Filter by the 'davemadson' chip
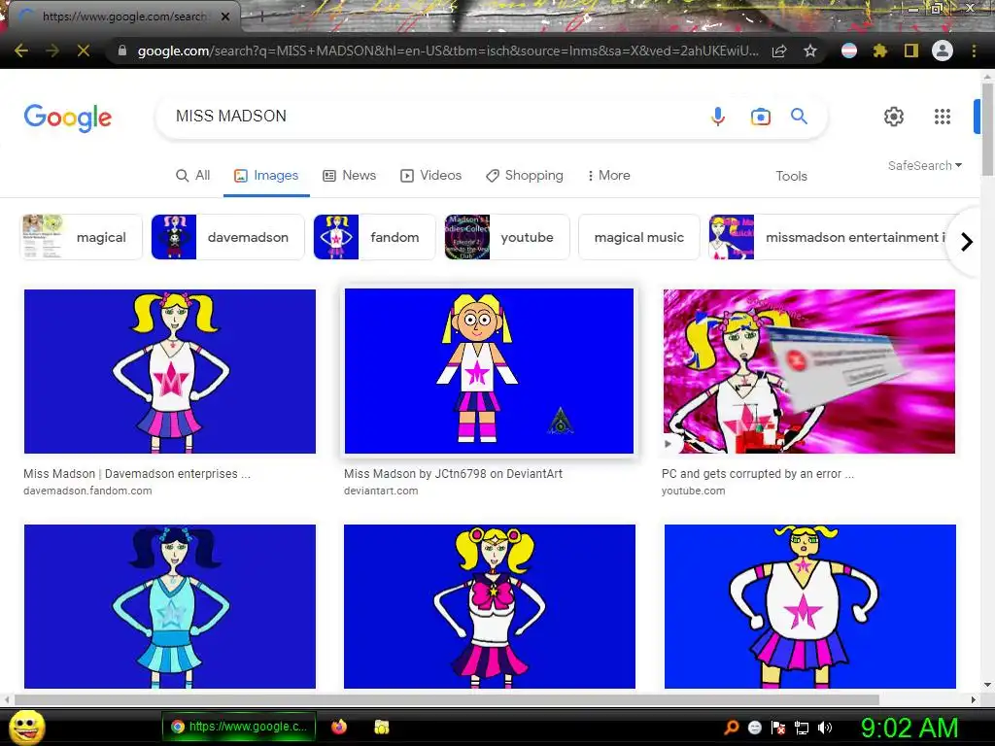The height and width of the screenshot is (746, 995). click(227, 237)
